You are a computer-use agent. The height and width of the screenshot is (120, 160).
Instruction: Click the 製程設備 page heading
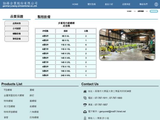tap(44, 17)
